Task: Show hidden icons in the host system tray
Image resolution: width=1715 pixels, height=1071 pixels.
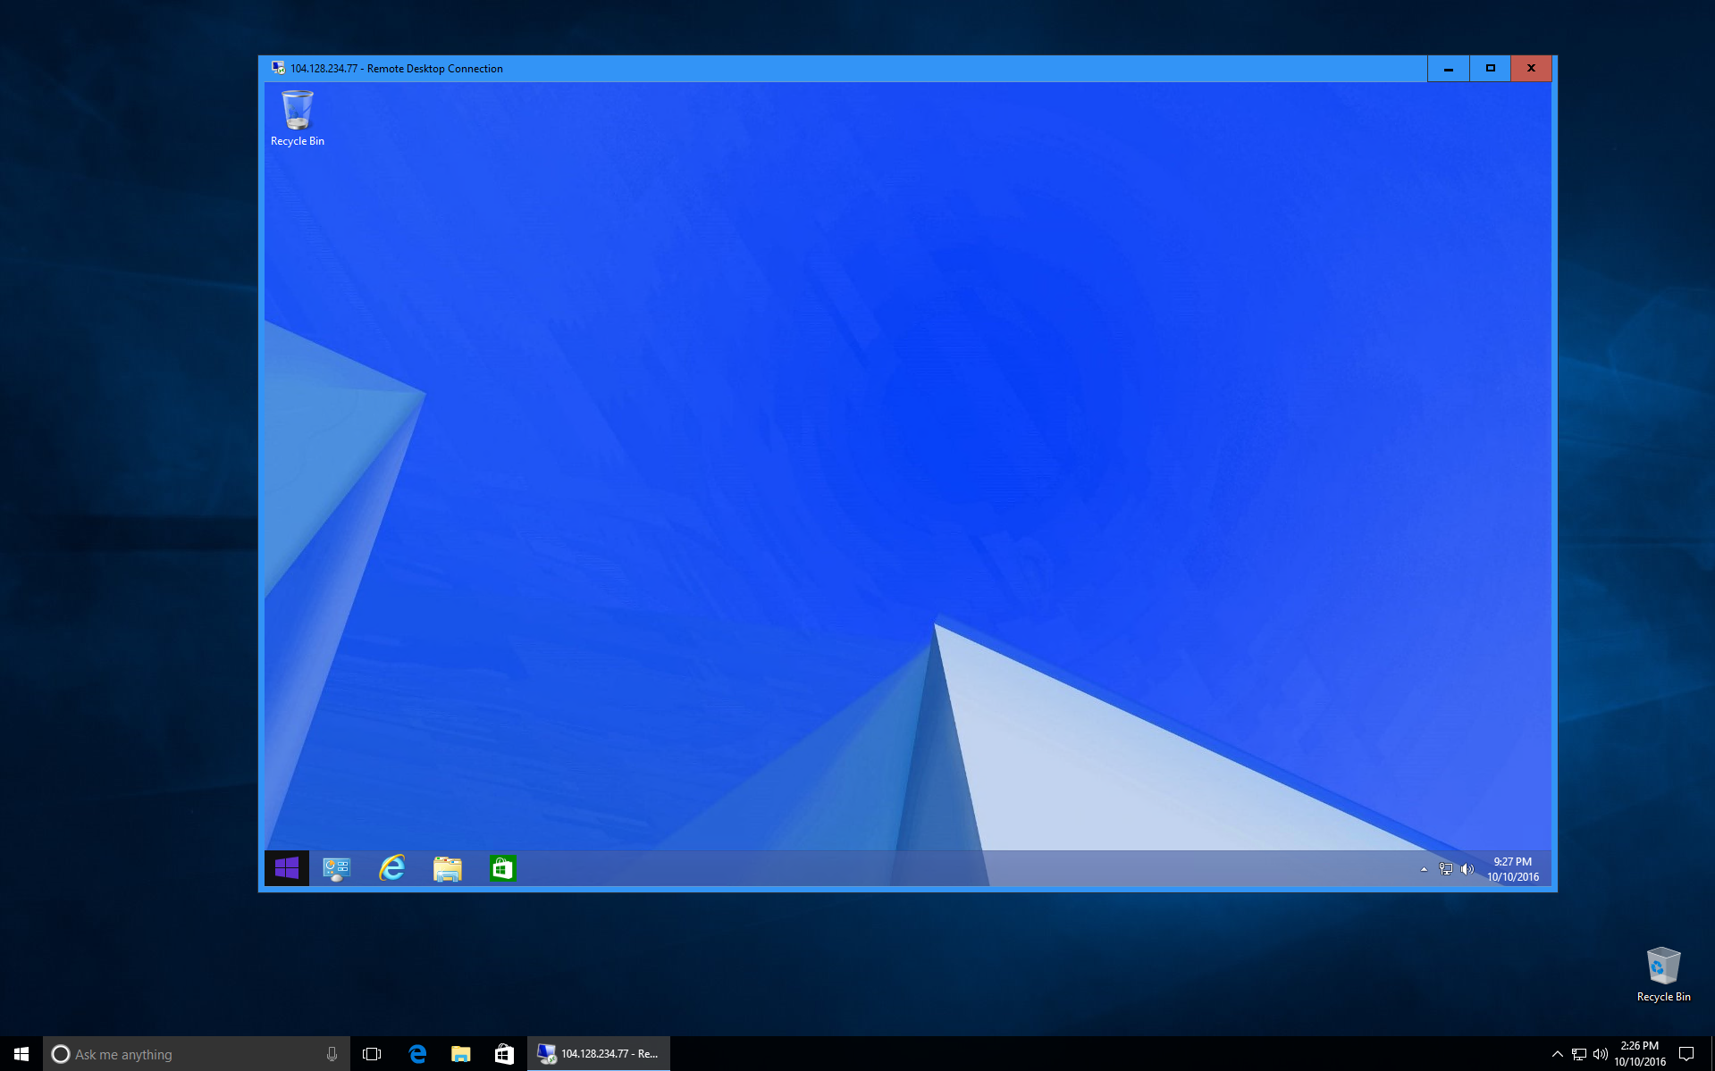Action: 1557,1053
